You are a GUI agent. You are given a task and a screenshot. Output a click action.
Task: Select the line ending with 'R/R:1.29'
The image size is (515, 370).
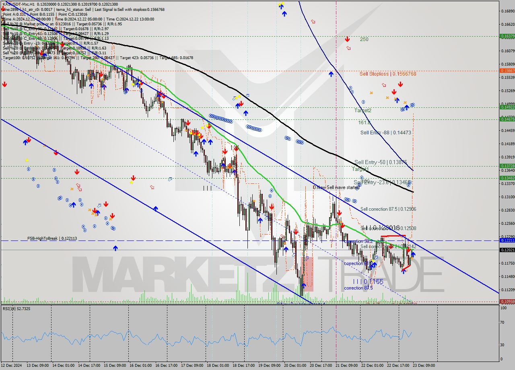pyautogui.click(x=56, y=33)
